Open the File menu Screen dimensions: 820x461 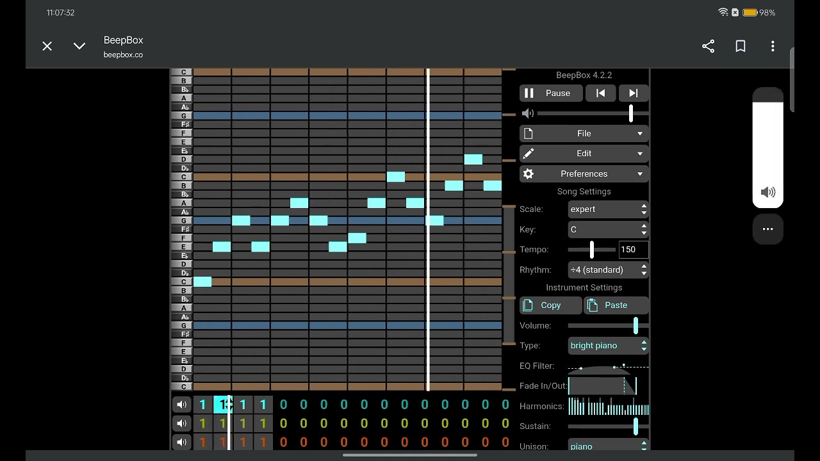(x=584, y=133)
